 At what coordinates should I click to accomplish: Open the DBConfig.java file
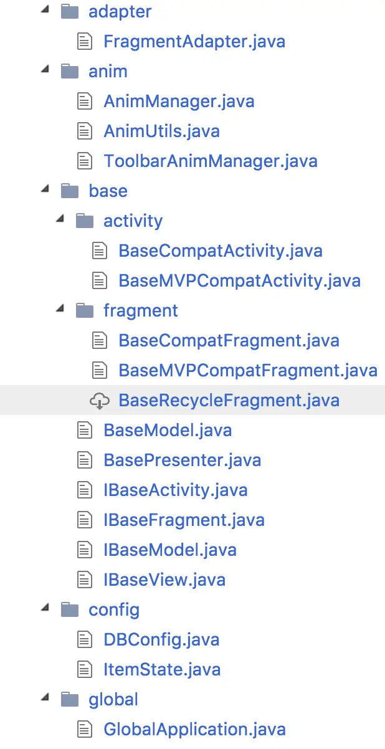click(161, 640)
